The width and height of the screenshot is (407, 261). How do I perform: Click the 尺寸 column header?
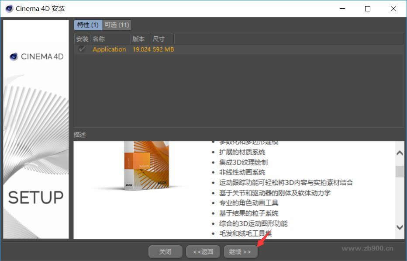coord(158,38)
